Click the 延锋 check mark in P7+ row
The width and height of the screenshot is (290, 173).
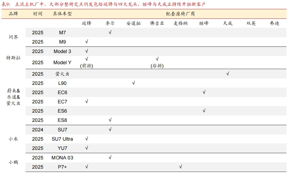click(x=87, y=166)
